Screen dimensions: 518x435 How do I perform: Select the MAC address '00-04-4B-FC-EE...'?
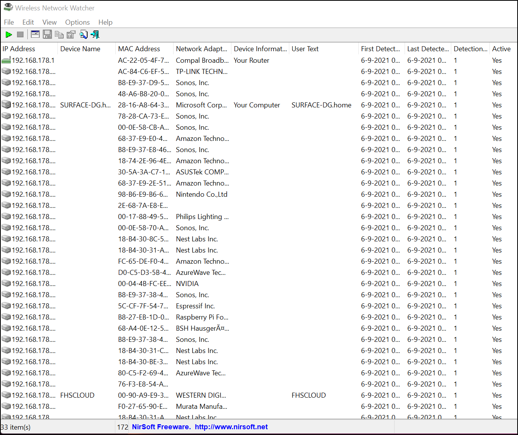click(x=145, y=284)
